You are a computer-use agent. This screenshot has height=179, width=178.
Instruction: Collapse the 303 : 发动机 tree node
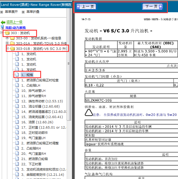click(1, 33)
